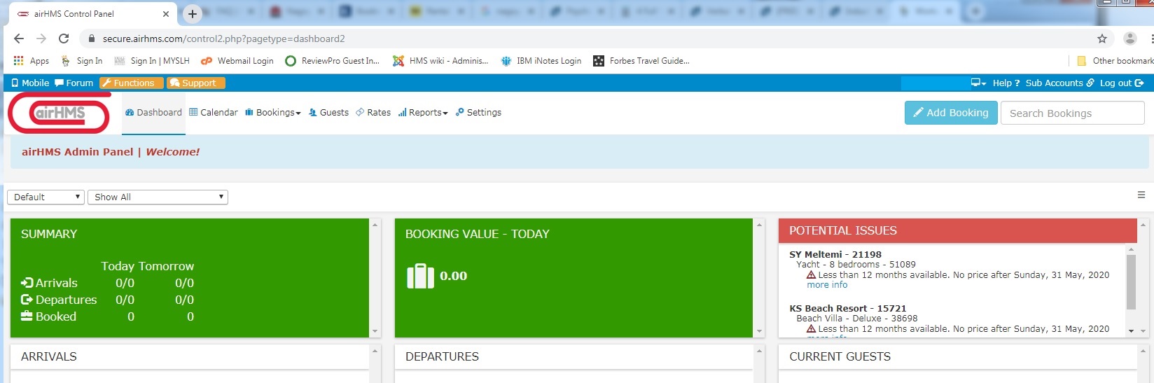Open Forbes Travel Guide bookmark

point(641,61)
